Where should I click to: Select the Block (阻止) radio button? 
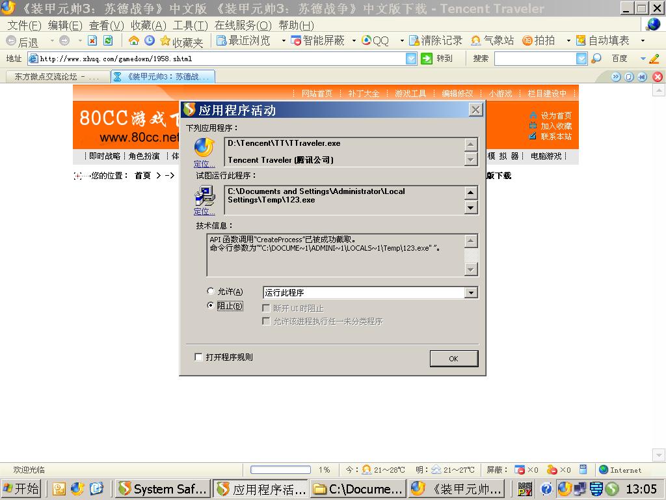click(x=210, y=305)
